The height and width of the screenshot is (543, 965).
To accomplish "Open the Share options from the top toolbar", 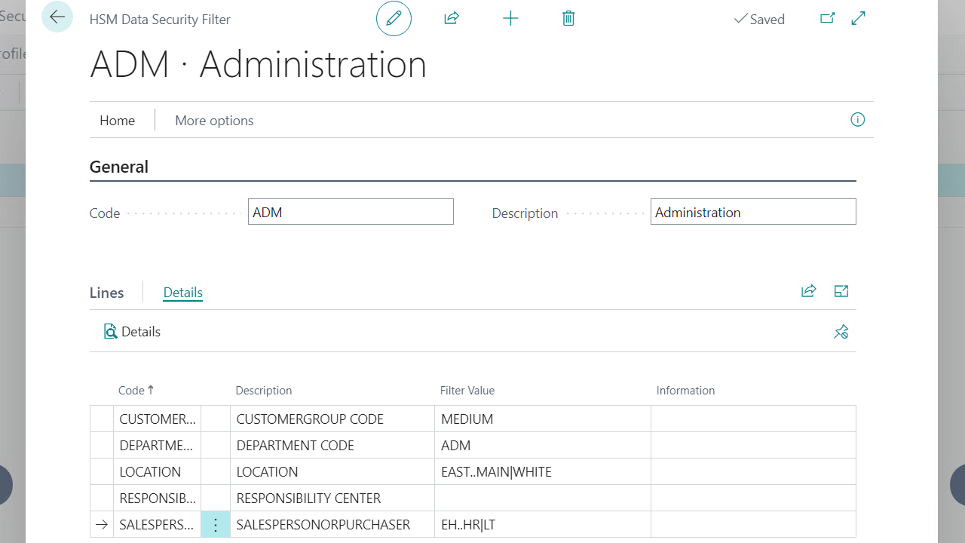I will click(451, 18).
